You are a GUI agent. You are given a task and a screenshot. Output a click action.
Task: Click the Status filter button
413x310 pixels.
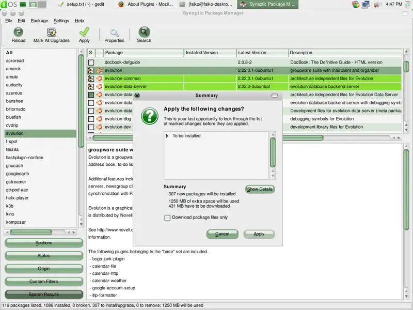pyautogui.click(x=44, y=256)
